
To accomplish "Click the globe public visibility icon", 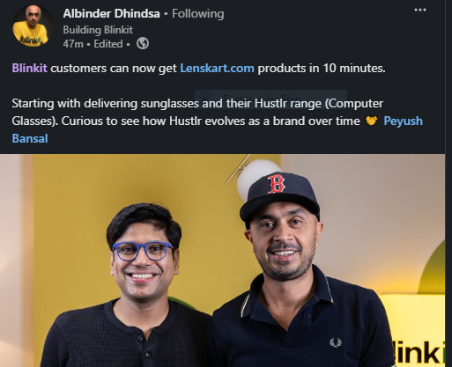I will pos(143,44).
